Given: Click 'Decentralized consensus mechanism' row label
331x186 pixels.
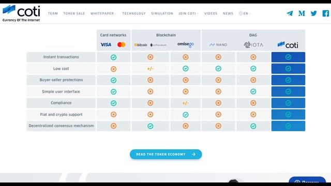Looking at the screenshot, I should pos(61,126).
